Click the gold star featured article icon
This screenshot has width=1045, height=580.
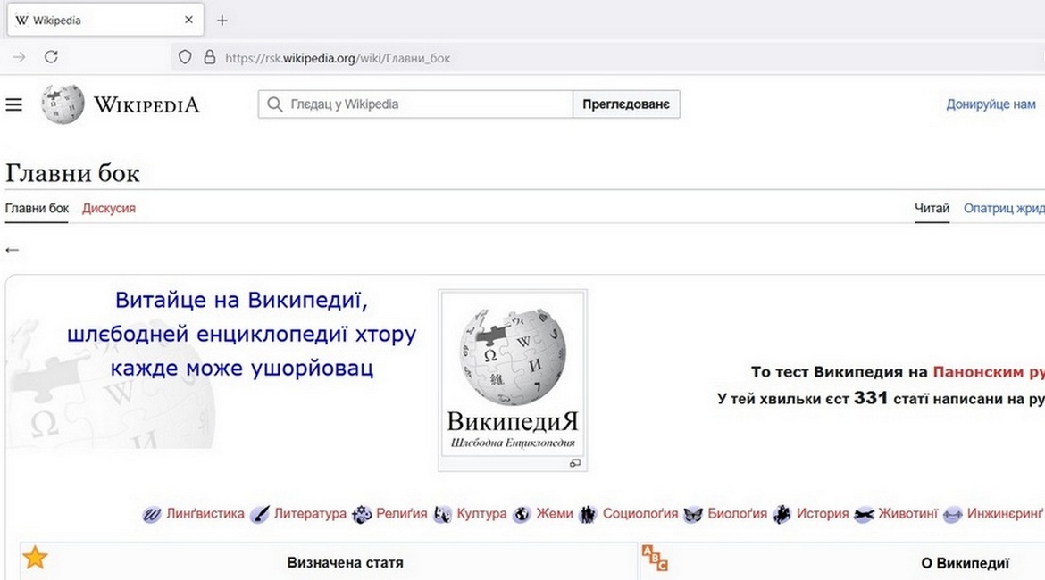coord(35,558)
